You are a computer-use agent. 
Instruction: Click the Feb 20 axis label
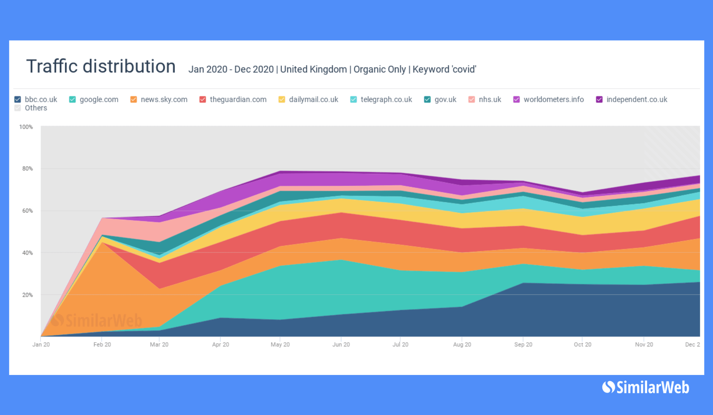point(102,344)
